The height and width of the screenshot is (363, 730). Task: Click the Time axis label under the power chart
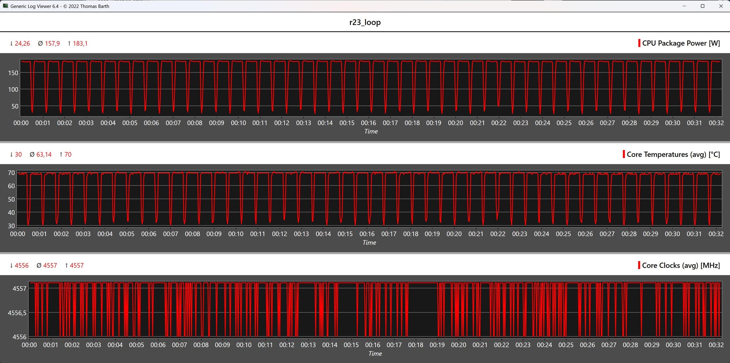point(371,131)
